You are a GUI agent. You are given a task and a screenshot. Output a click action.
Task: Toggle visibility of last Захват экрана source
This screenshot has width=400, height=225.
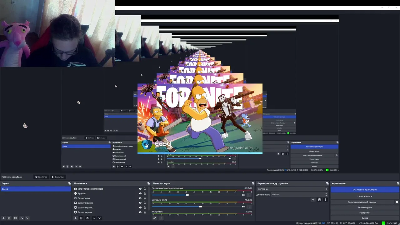140,212
